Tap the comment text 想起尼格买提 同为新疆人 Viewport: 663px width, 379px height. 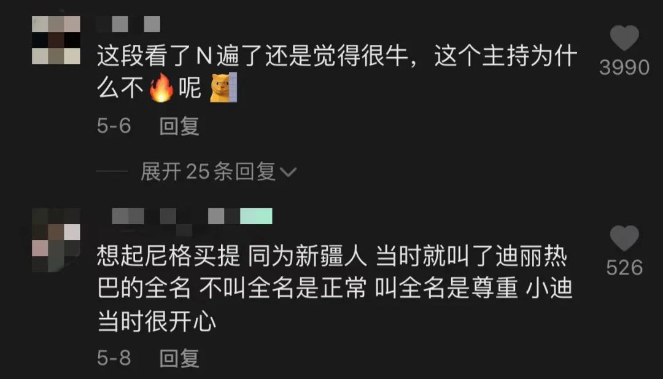coord(231,256)
